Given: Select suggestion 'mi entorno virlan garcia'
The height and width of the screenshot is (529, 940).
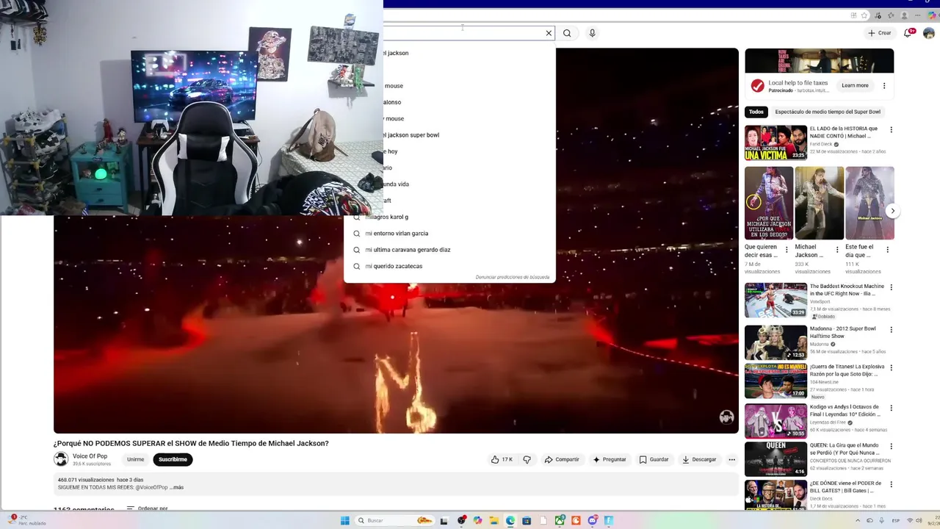Looking at the screenshot, I should pos(449,234).
